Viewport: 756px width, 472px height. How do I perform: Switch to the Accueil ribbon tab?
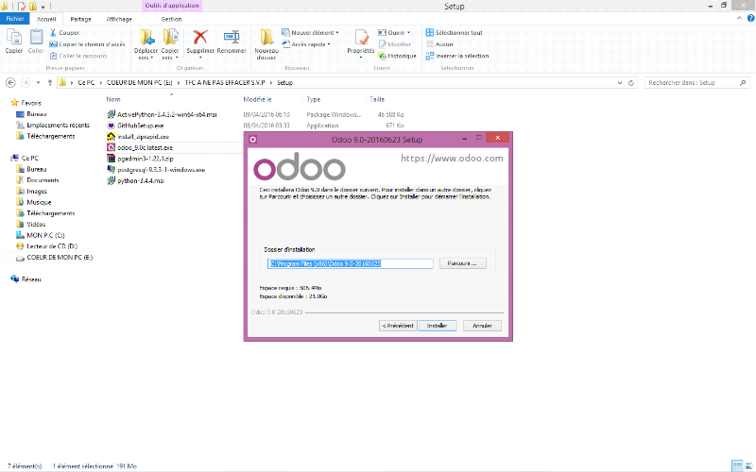click(46, 19)
